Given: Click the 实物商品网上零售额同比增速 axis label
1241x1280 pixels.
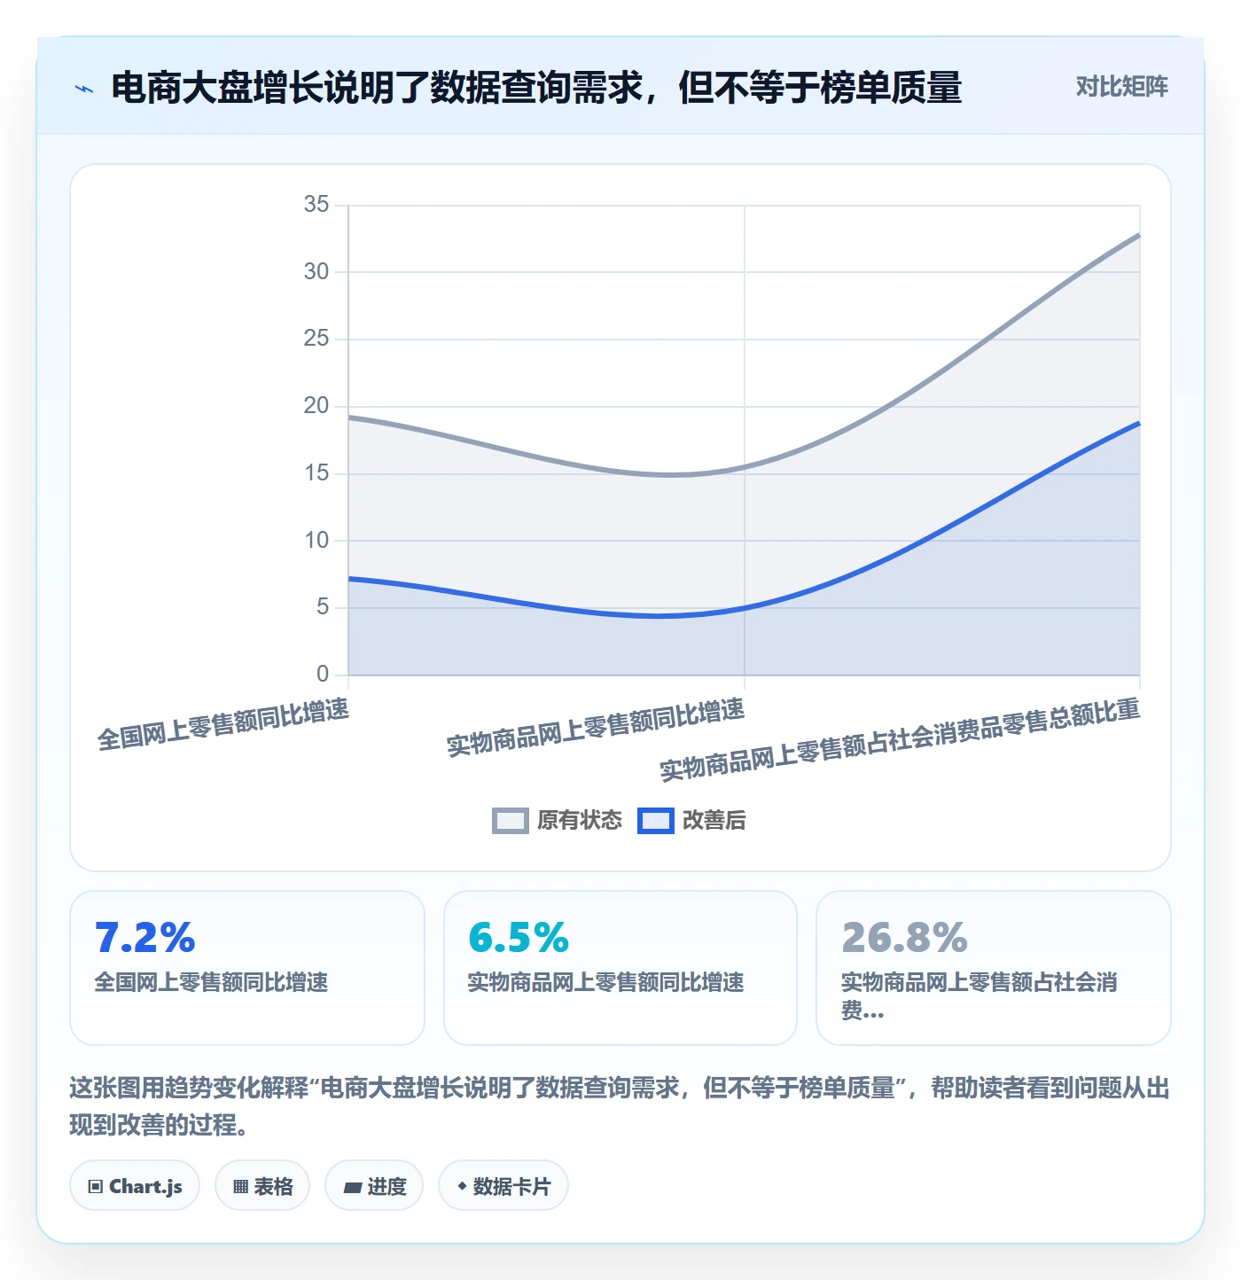Looking at the screenshot, I should (596, 728).
